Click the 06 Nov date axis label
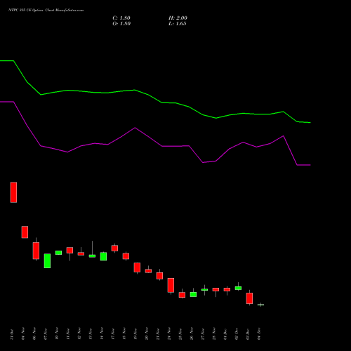Screen dimensions: 351x351 (34, 334)
